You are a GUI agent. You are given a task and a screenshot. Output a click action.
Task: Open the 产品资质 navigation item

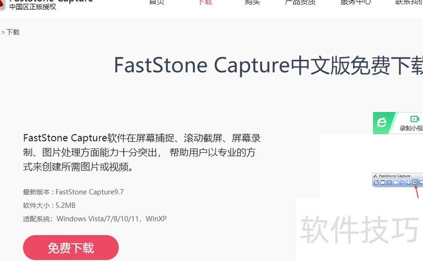300,2
